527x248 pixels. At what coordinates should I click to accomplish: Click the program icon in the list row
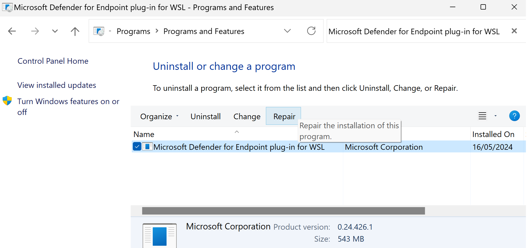147,147
